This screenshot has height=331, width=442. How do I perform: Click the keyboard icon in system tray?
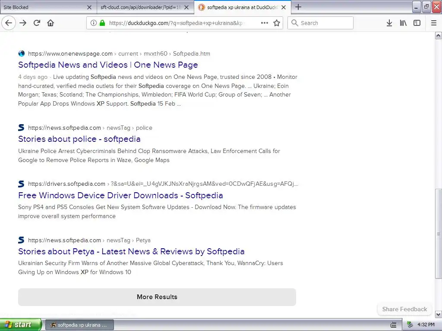point(394,325)
